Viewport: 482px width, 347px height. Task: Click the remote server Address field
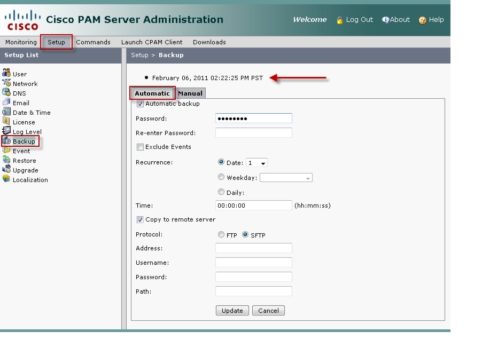(254, 248)
